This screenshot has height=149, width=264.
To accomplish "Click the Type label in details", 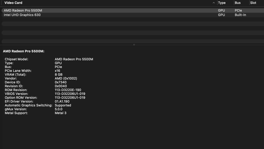I will pyautogui.click(x=9, y=63).
